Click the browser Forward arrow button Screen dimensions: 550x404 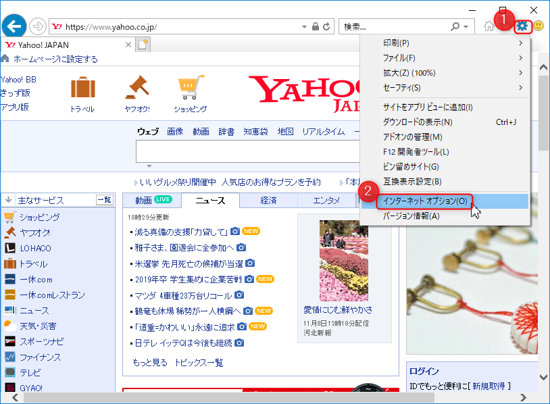[38, 26]
